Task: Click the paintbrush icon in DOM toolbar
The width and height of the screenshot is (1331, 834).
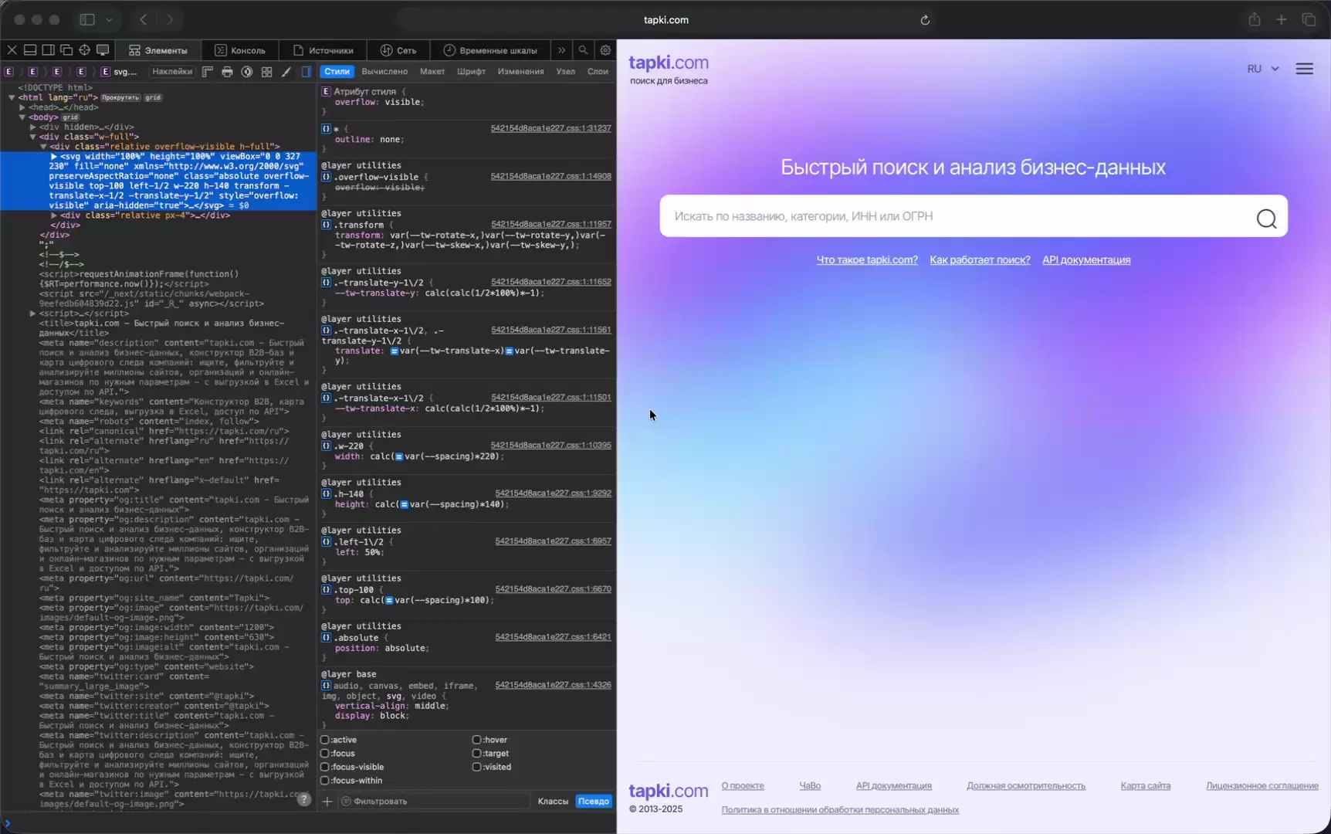Action: 286,72
